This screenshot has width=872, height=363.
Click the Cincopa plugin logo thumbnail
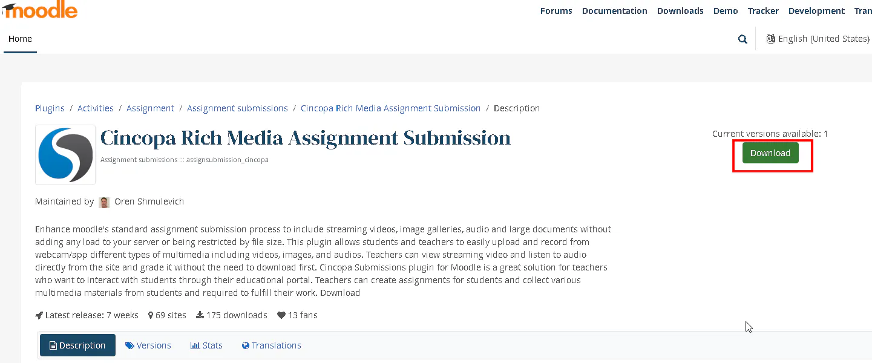(65, 155)
